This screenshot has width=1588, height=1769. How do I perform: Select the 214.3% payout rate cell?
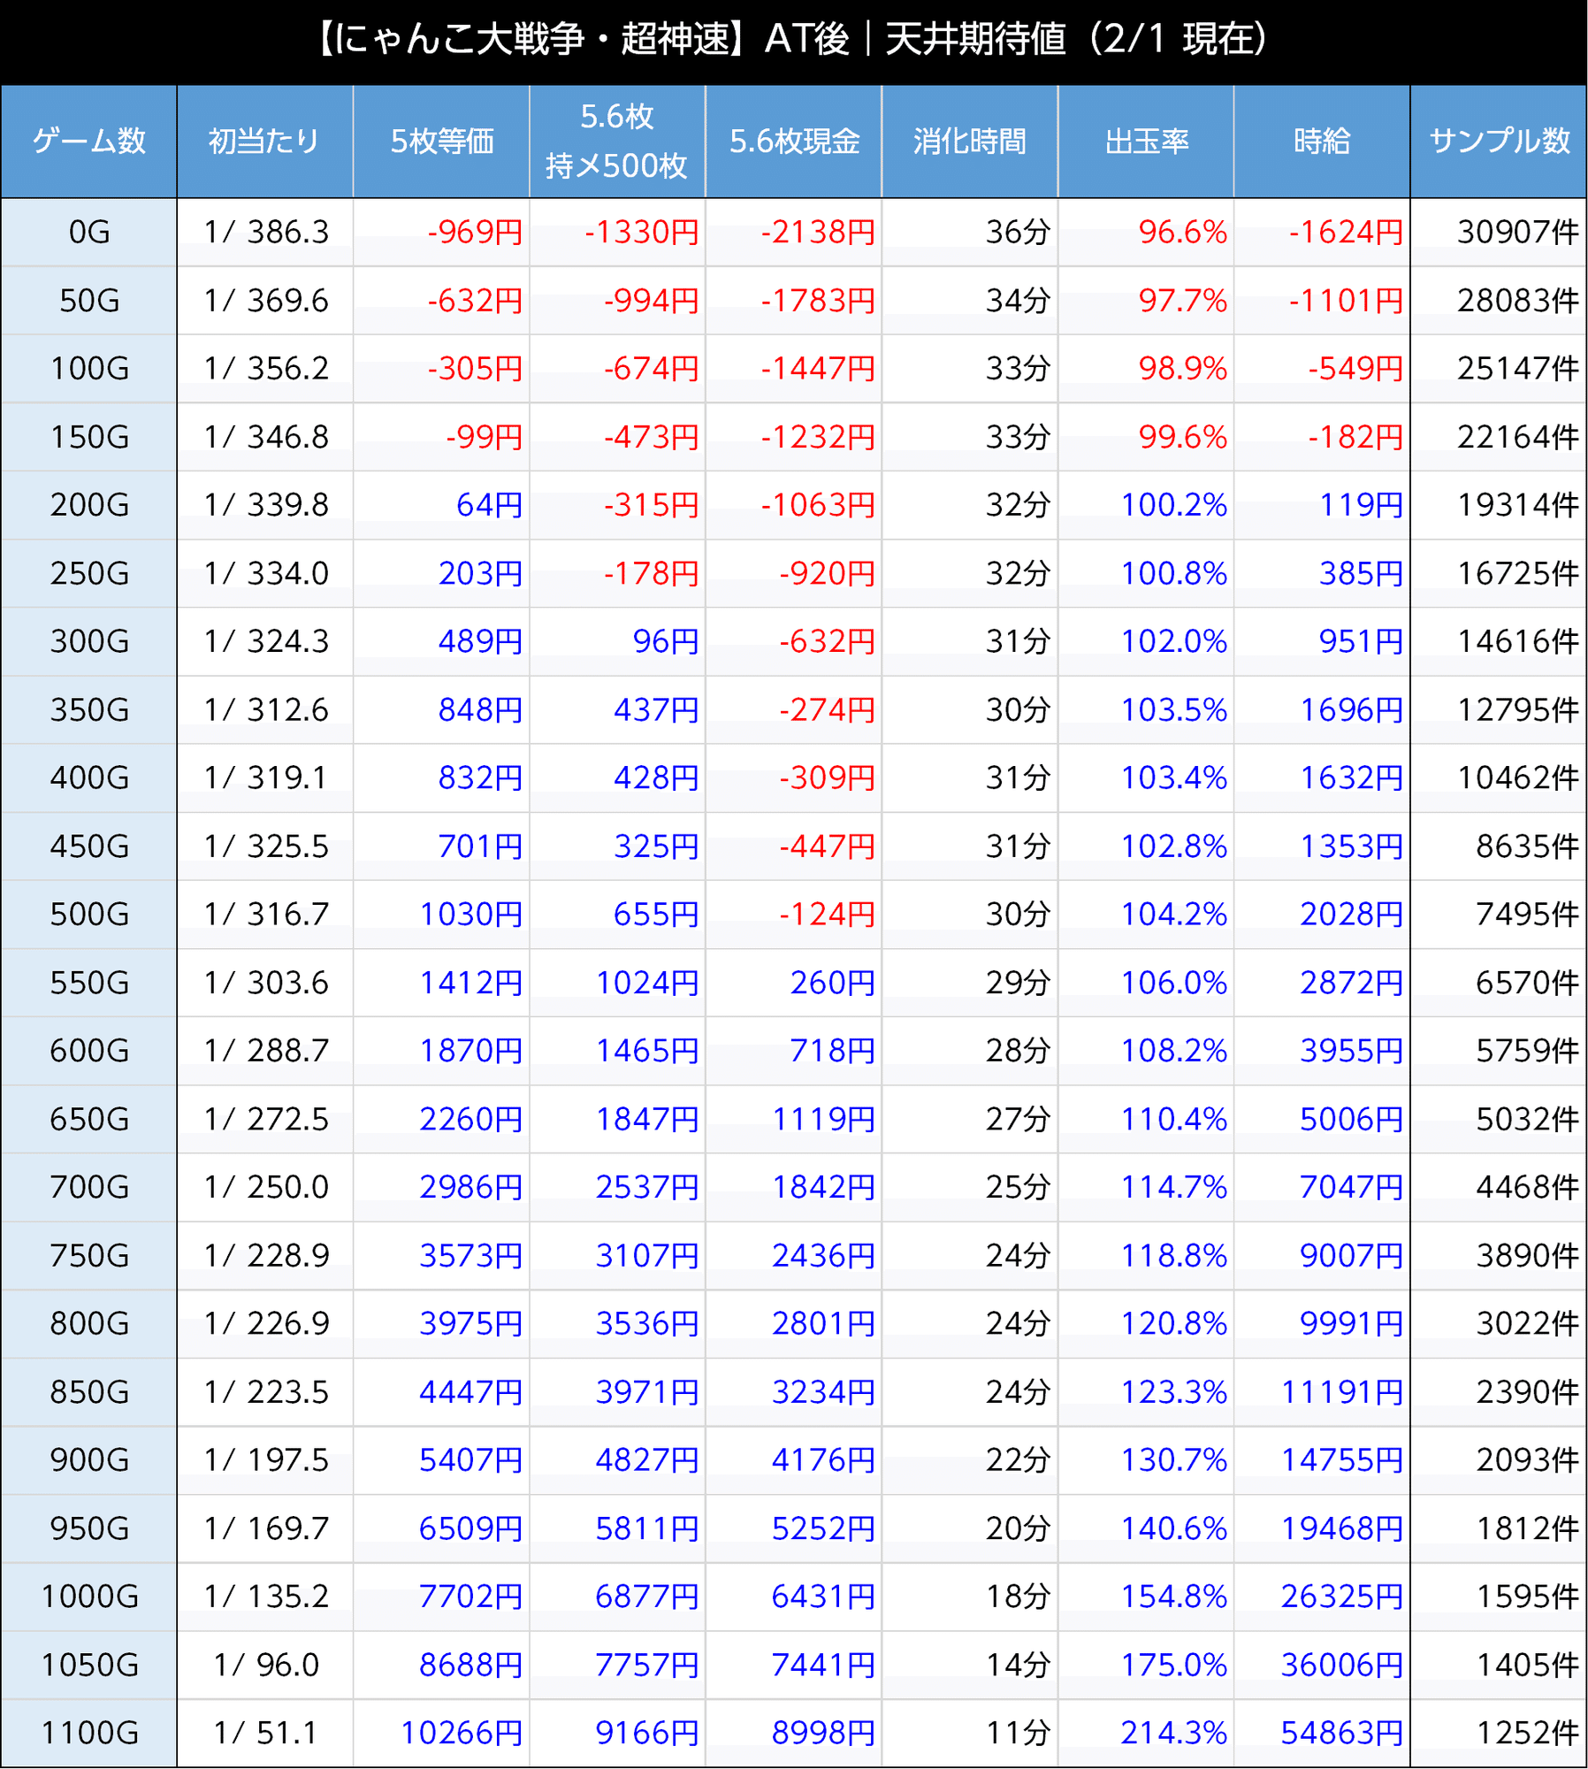click(1173, 1733)
